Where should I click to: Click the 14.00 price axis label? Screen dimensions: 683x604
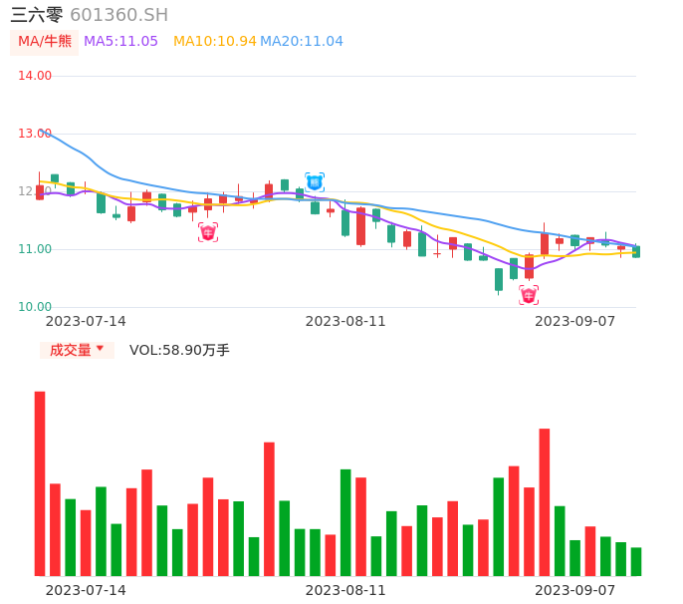35,76
